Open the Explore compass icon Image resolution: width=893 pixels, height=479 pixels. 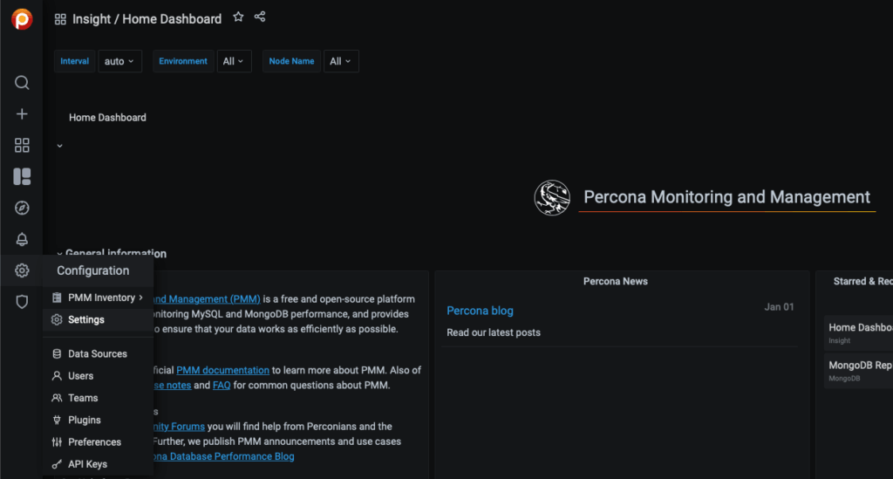pos(22,208)
